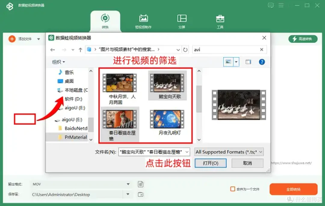Select 音乐 in the navigation tree
The height and width of the screenshot is (206, 325).
coord(66,72)
